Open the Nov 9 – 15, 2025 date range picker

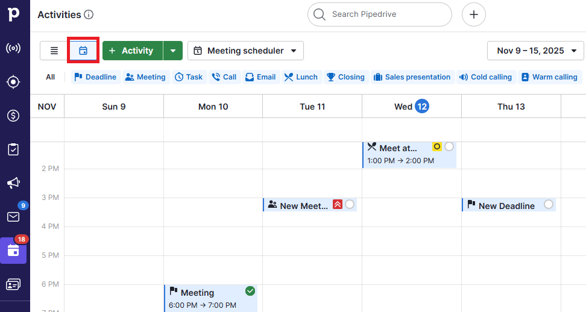click(x=535, y=51)
